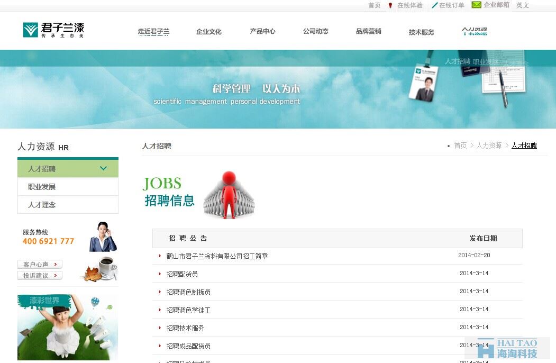Click the arrow icon on 投诉建议 button
This screenshot has width=556, height=363.
pyautogui.click(x=56, y=275)
